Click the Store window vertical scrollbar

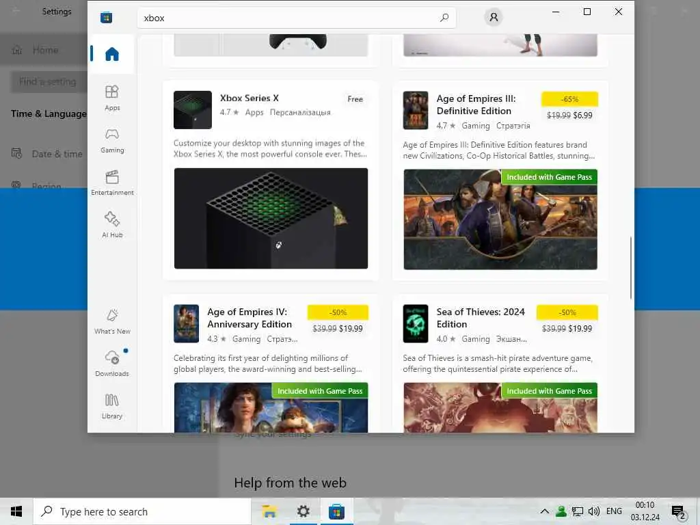coord(631,268)
